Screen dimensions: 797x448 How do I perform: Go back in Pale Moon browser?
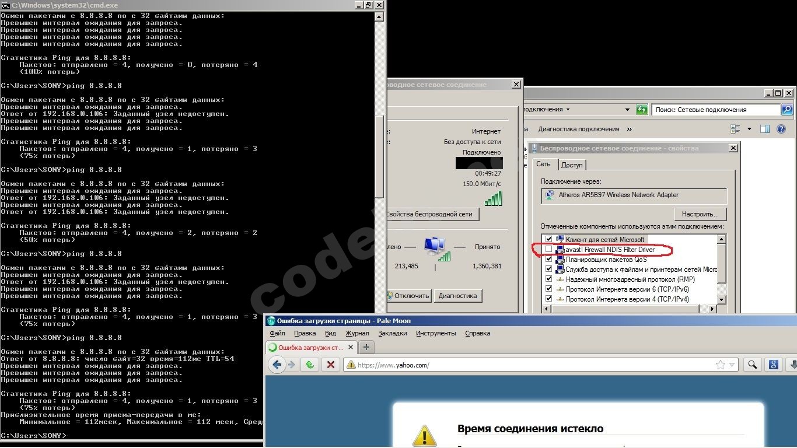point(277,365)
